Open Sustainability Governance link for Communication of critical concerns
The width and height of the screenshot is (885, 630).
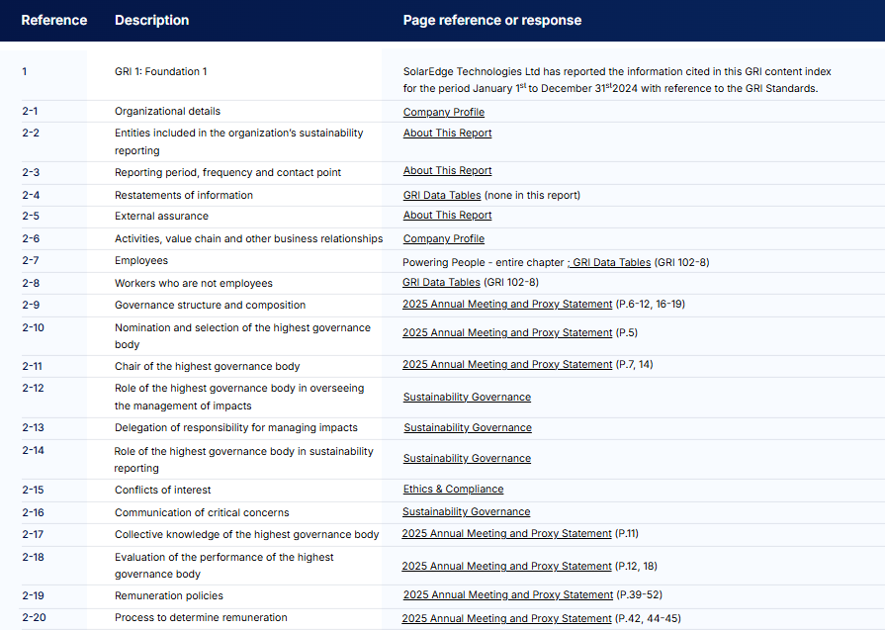pos(466,511)
